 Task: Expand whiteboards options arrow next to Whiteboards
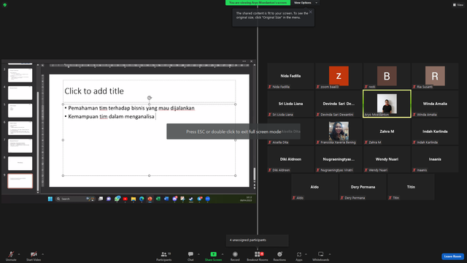click(x=330, y=254)
